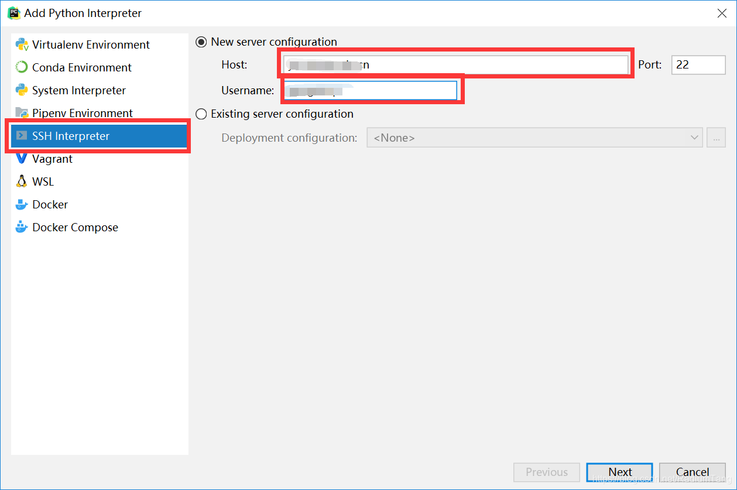Choose WSL in the list
This screenshot has height=490, width=737.
100,181
